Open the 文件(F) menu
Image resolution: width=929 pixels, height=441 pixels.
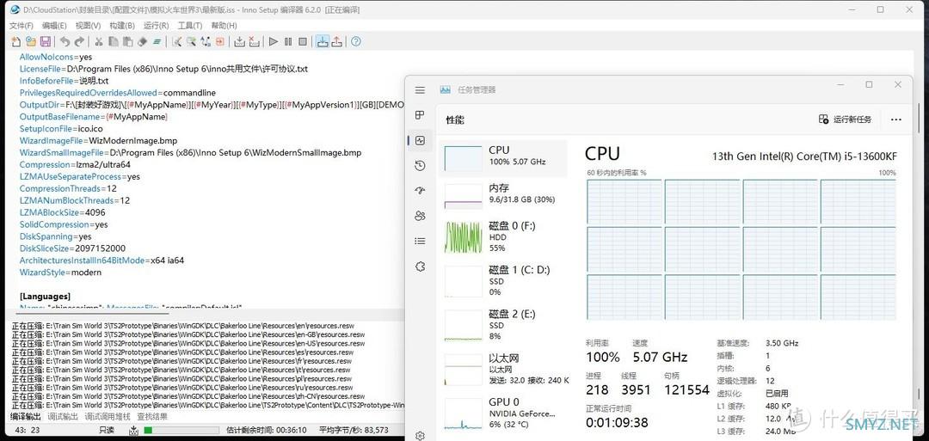(22, 26)
